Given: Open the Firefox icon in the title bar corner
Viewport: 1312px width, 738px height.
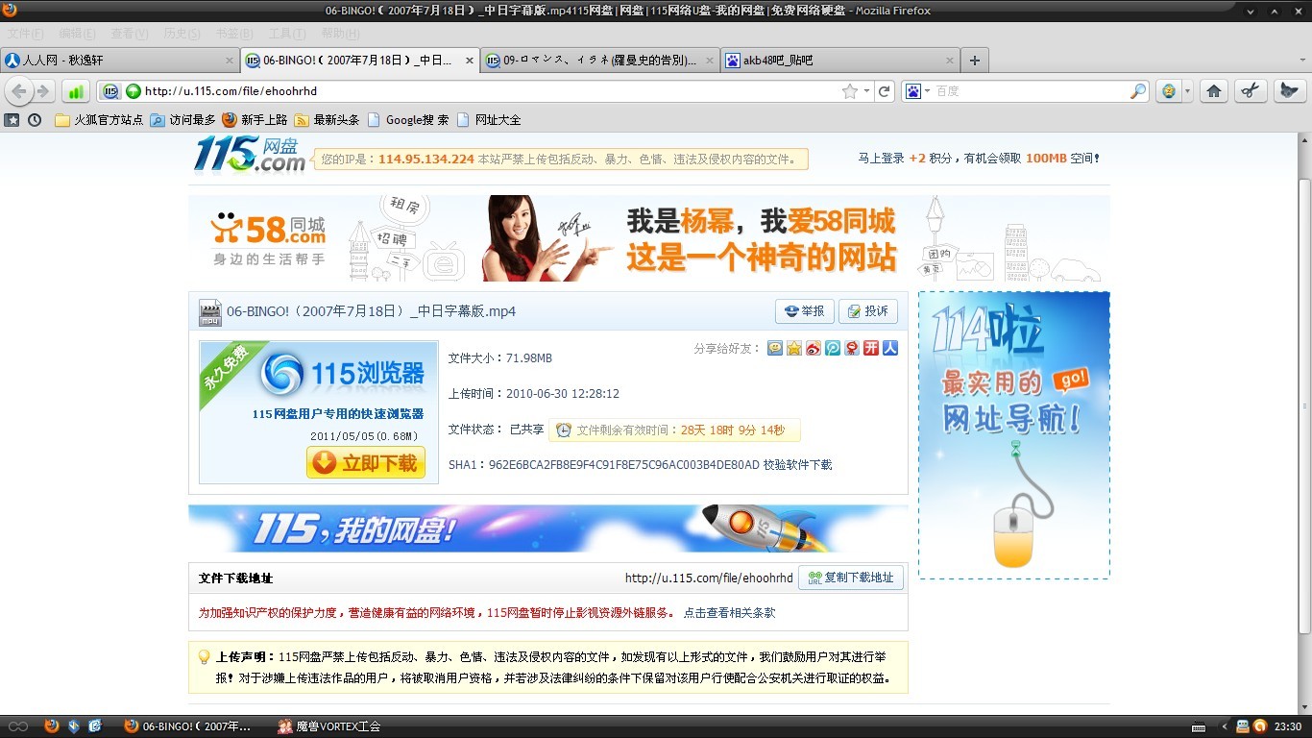Looking at the screenshot, I should pyautogui.click(x=10, y=10).
